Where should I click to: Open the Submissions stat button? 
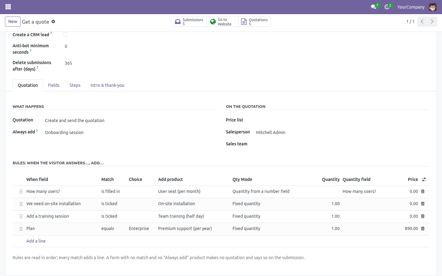pos(189,22)
